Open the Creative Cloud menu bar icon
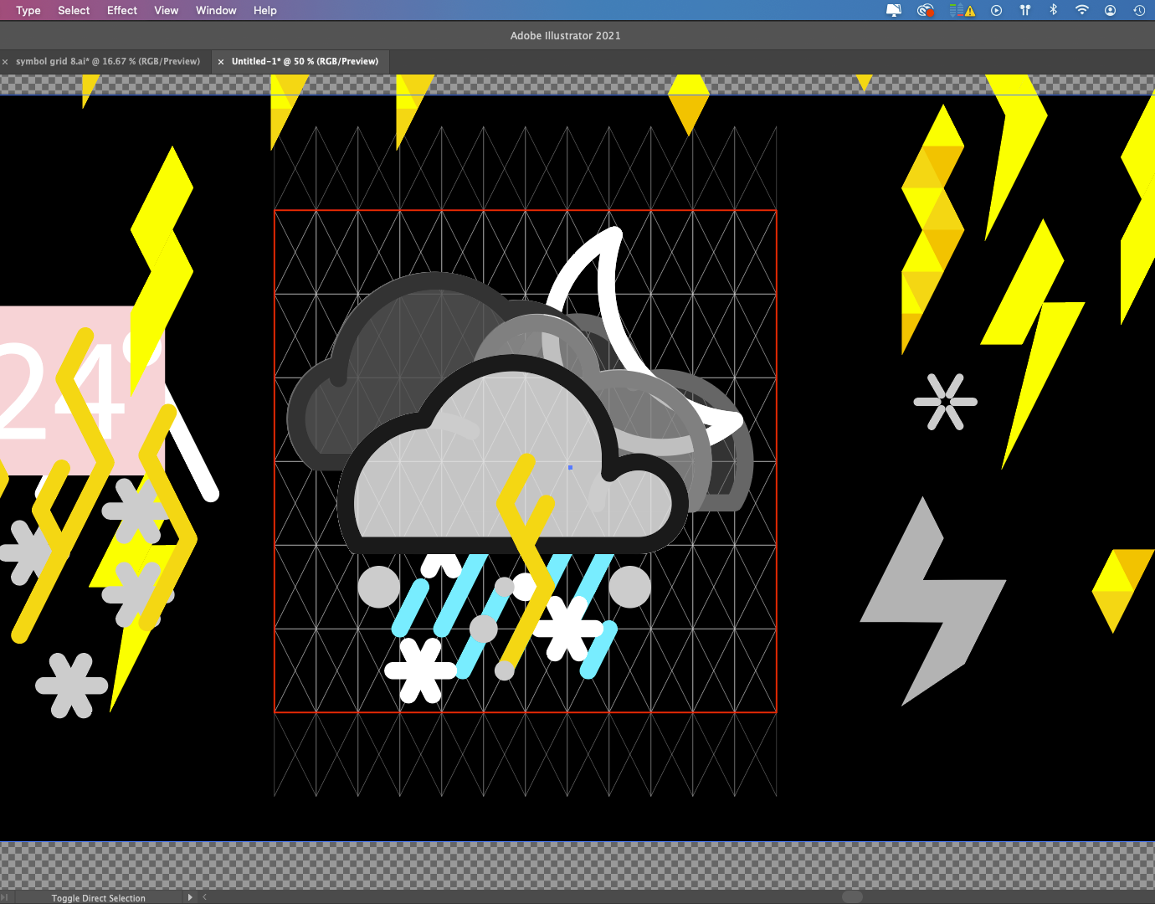This screenshot has height=904, width=1155. [x=925, y=10]
